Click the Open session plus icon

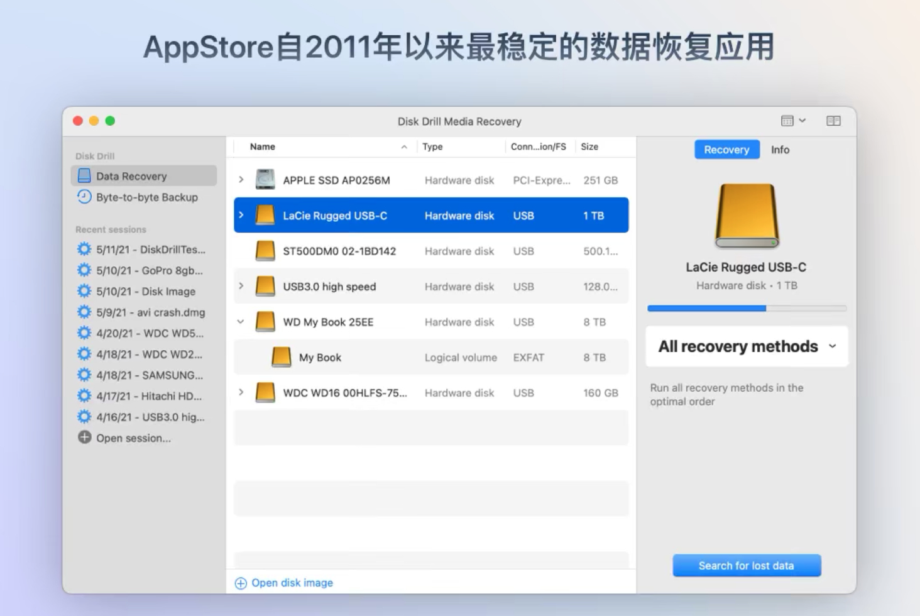tap(84, 437)
